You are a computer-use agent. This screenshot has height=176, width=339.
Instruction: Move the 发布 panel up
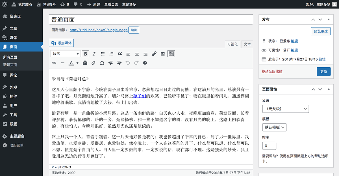(x=313, y=20)
